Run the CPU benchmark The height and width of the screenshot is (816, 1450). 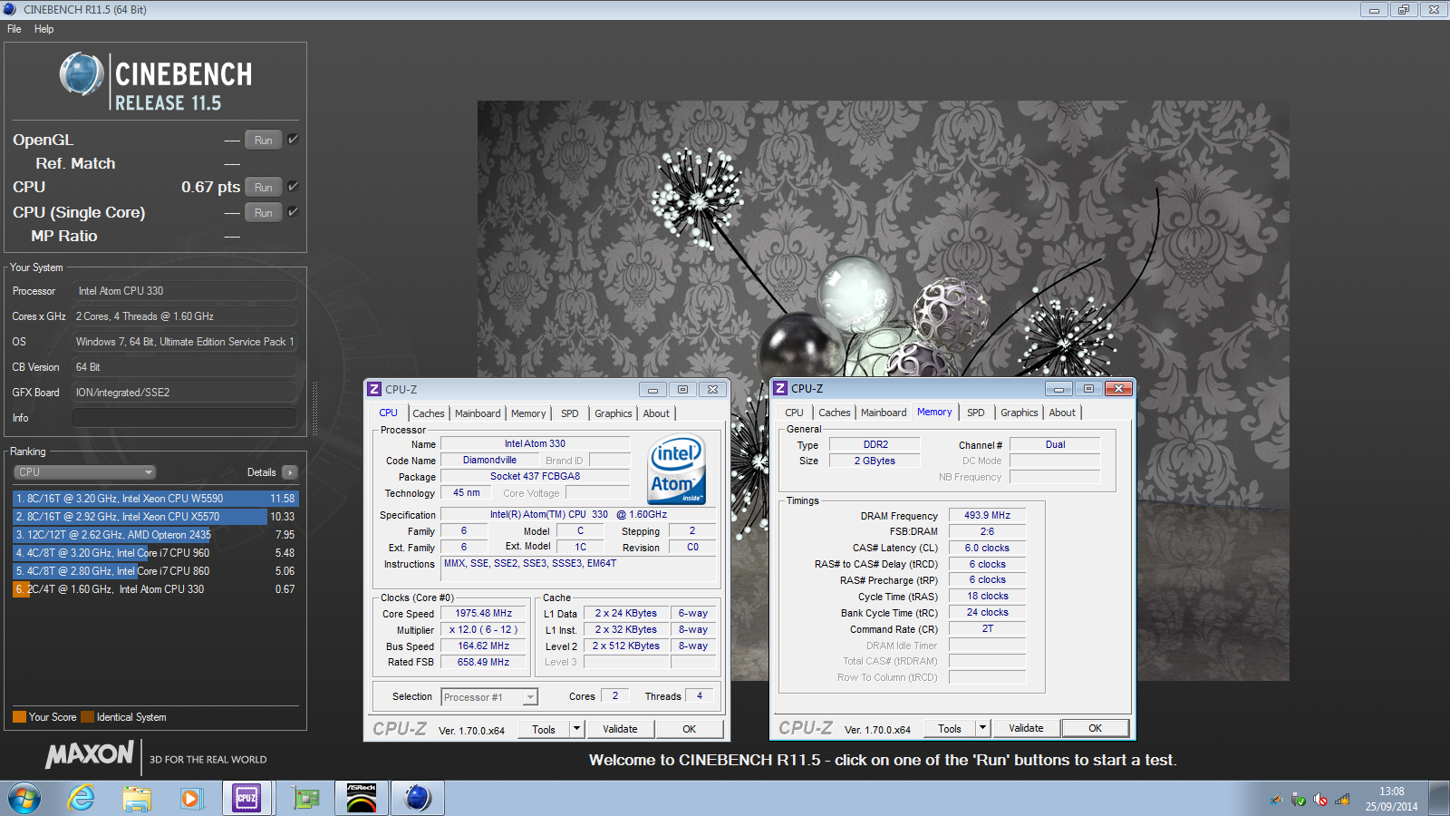coord(264,188)
